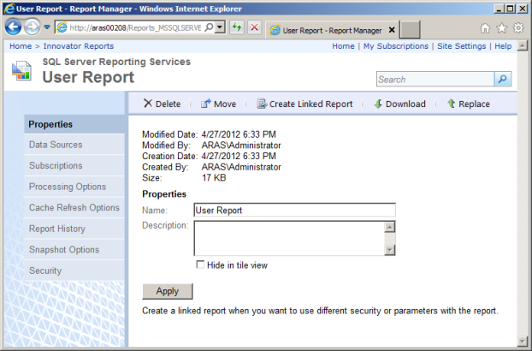Screen dimensions: 532x351
Task: Click the Name field containing User Report
Action: click(x=294, y=210)
